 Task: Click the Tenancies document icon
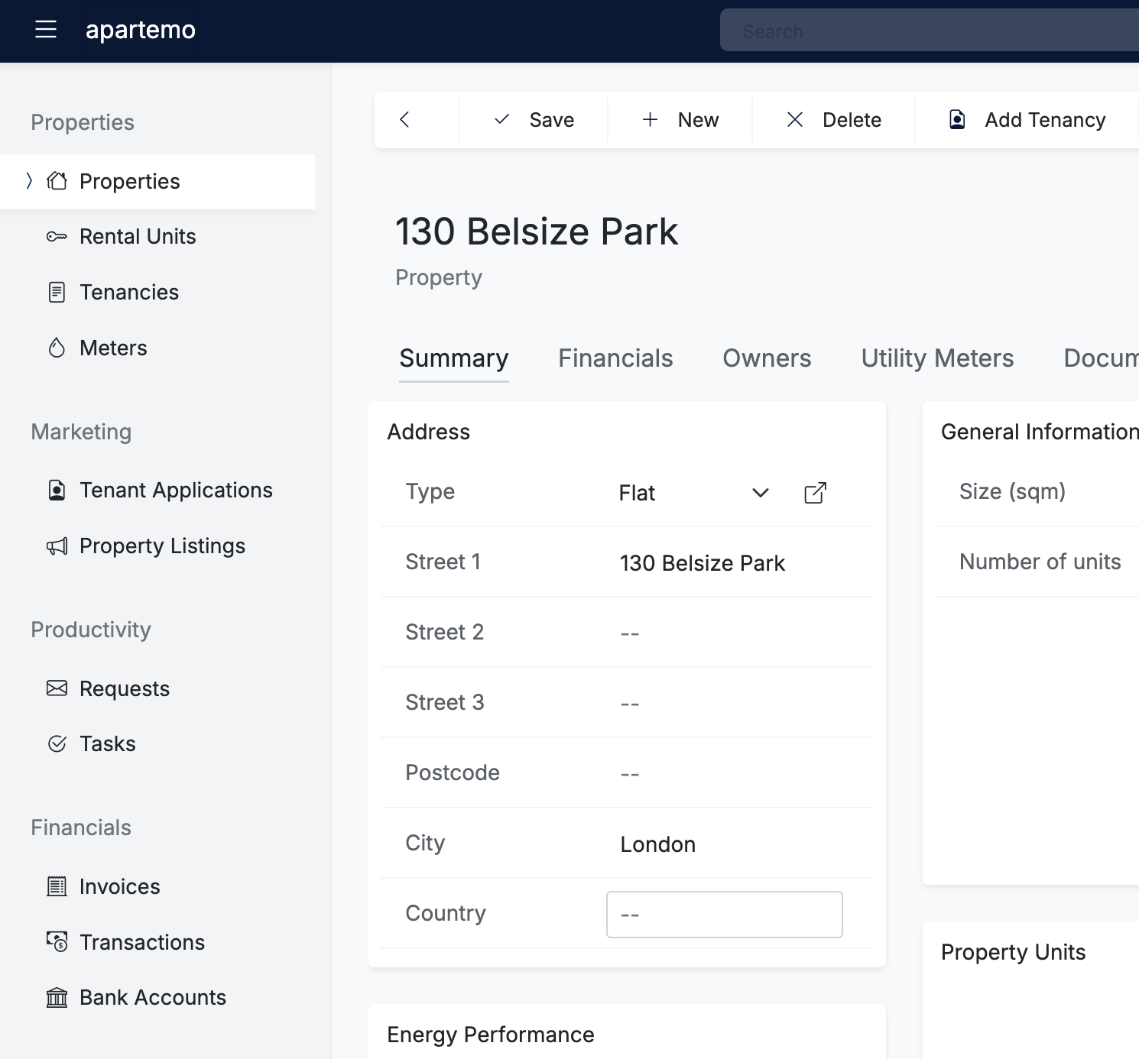(57, 292)
